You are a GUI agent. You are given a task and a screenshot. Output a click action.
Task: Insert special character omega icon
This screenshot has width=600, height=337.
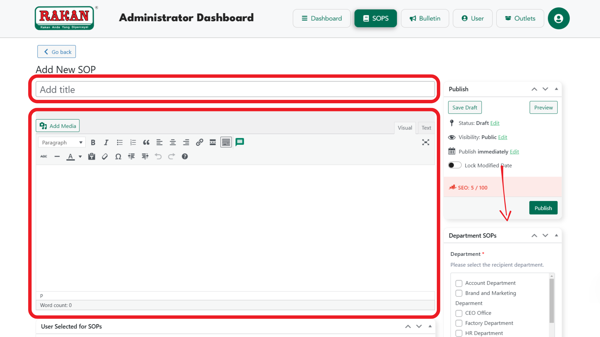click(x=118, y=157)
